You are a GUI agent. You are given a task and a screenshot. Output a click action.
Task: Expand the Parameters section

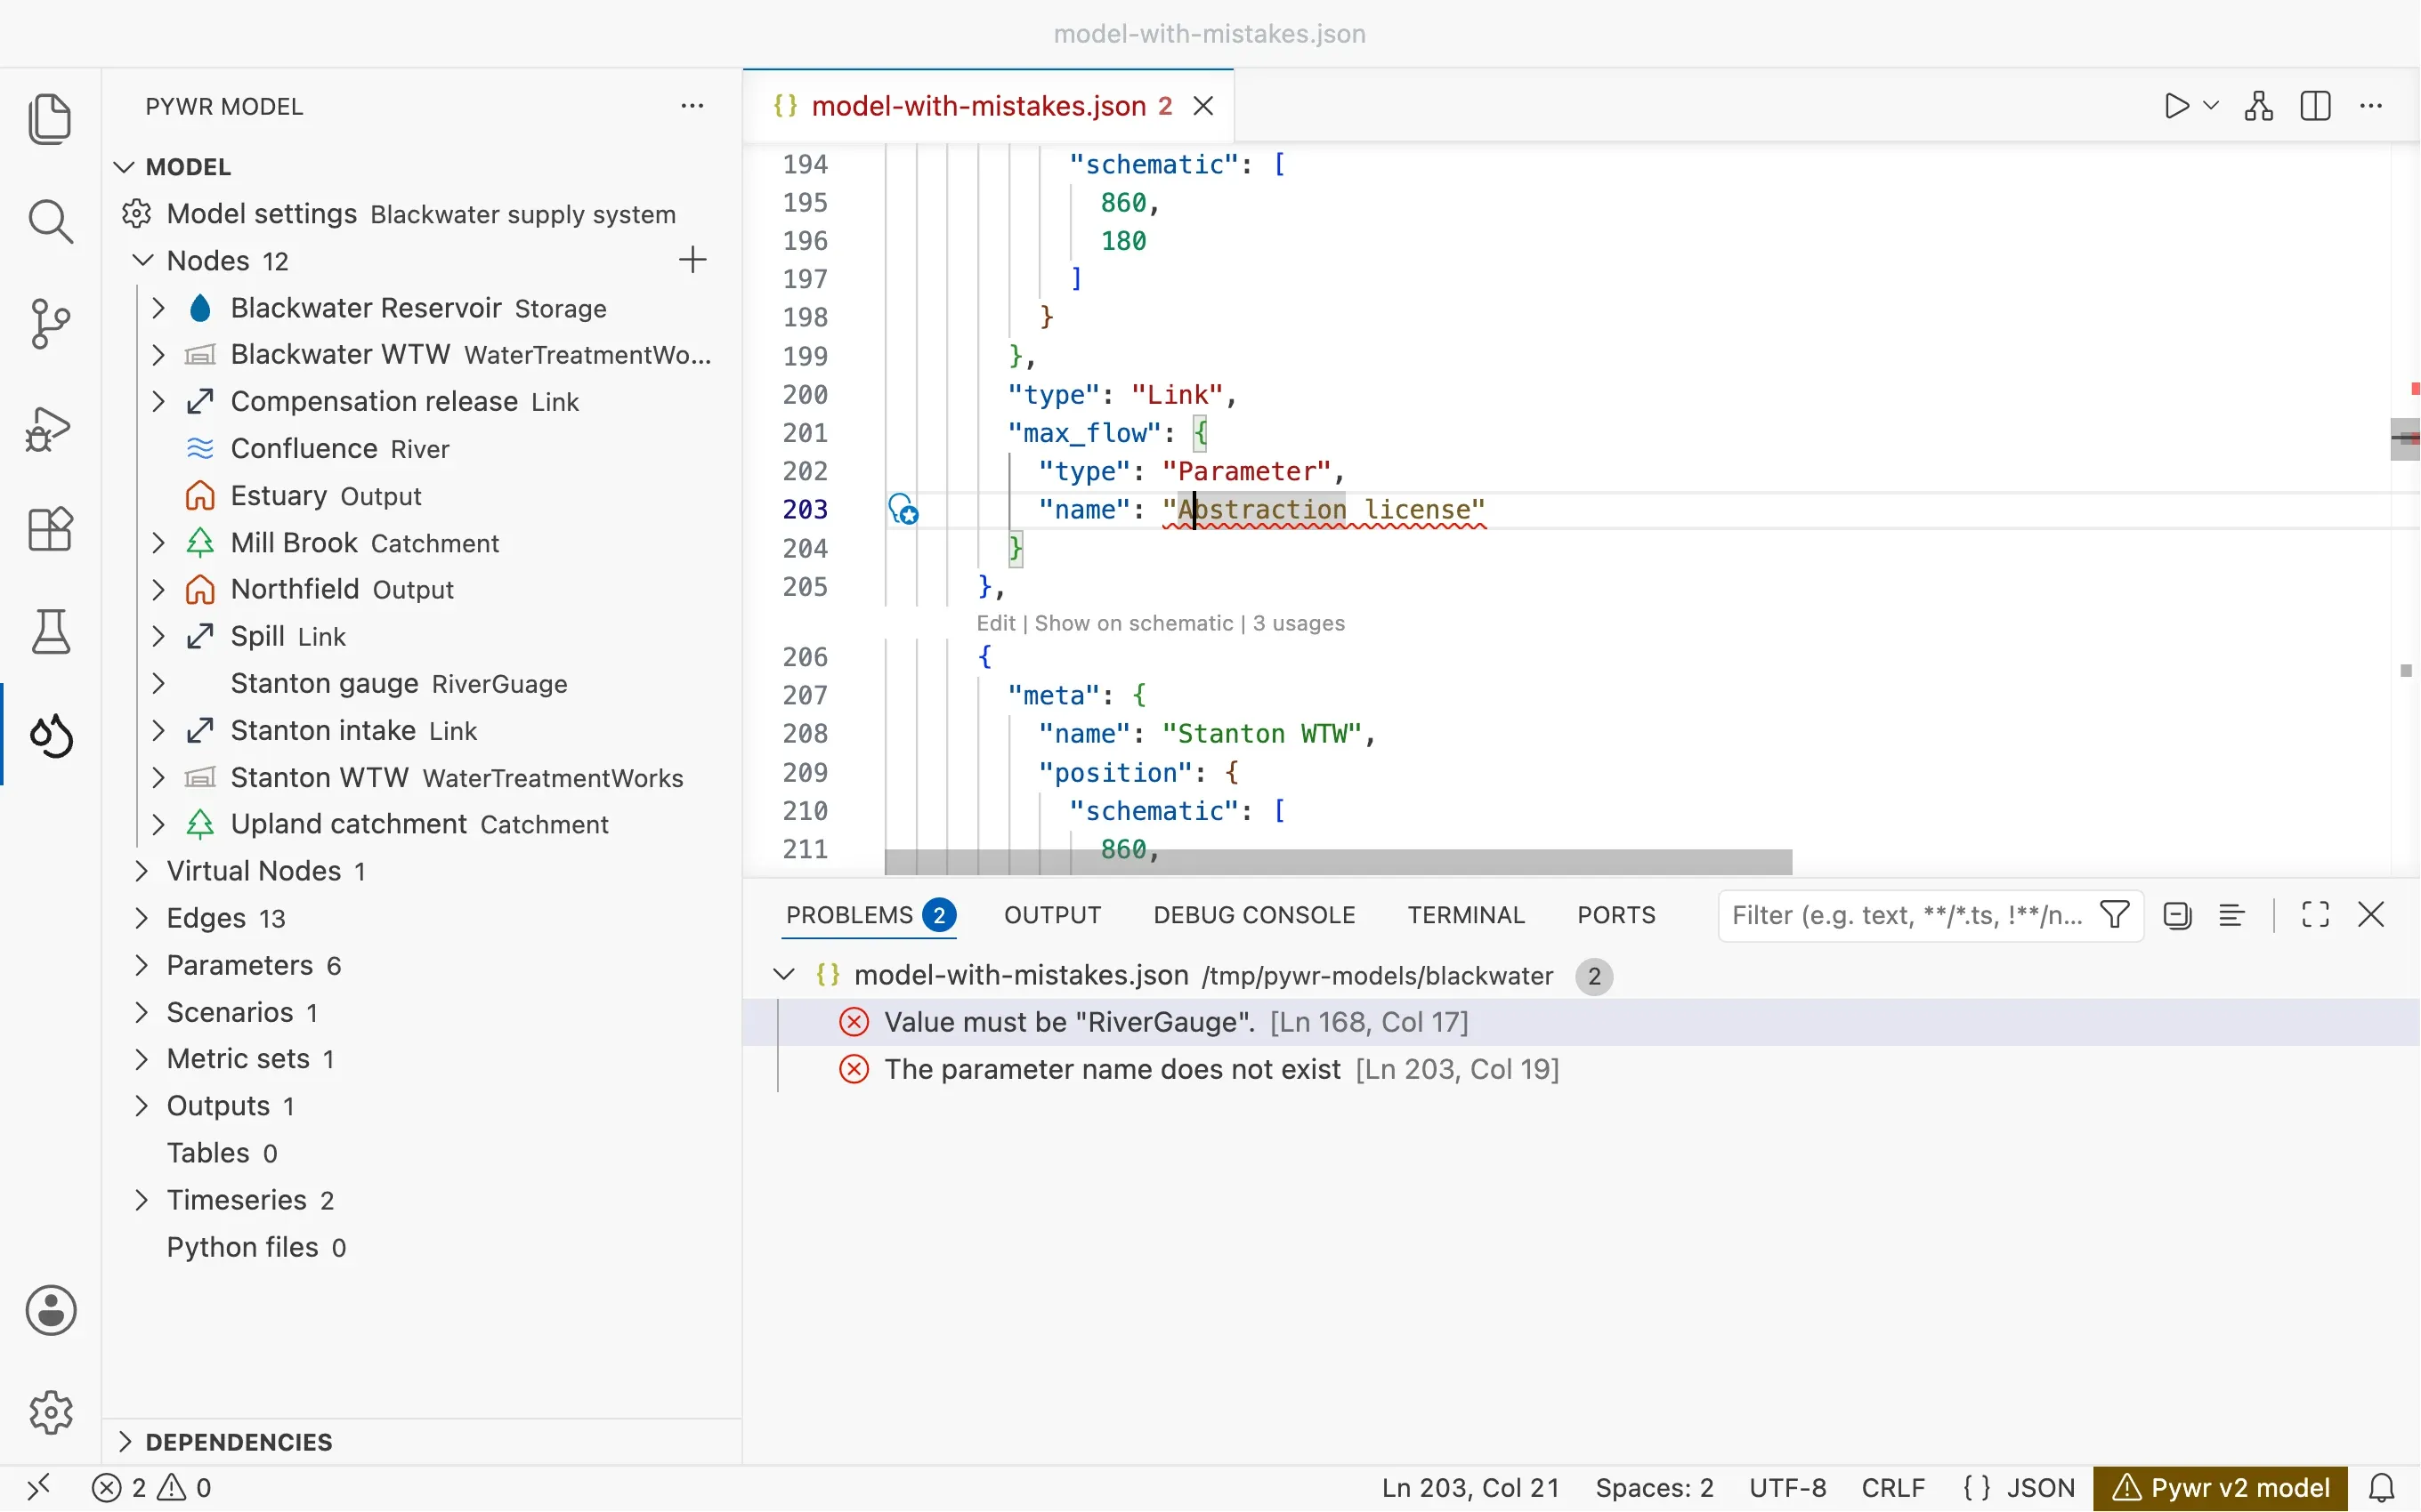tap(142, 965)
